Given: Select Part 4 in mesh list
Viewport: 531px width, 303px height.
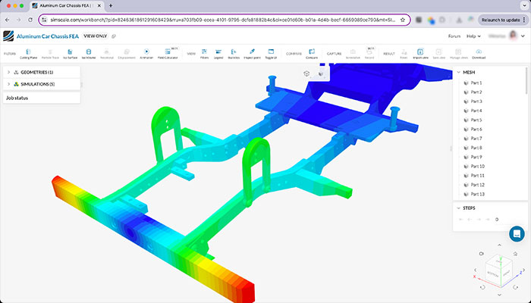Looking at the screenshot, I should [x=476, y=111].
